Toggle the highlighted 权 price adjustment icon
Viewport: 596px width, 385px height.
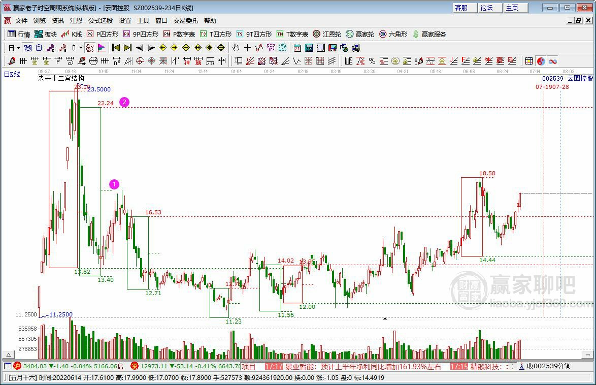click(x=90, y=48)
